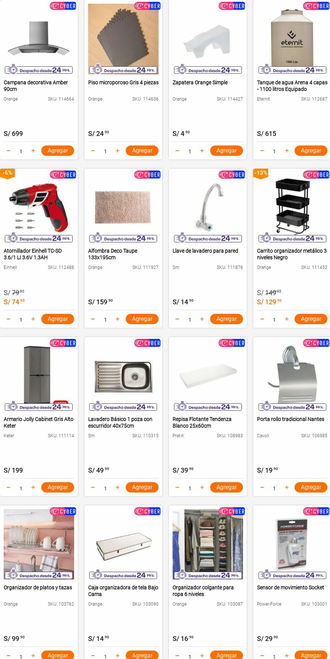The width and height of the screenshot is (330, 659).
Task: Click the -13% discount tag on Carrito organizador
Action: pyautogui.click(x=261, y=173)
